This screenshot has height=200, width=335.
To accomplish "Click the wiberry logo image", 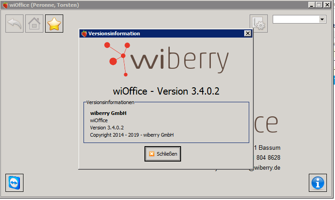I will coord(166,59).
